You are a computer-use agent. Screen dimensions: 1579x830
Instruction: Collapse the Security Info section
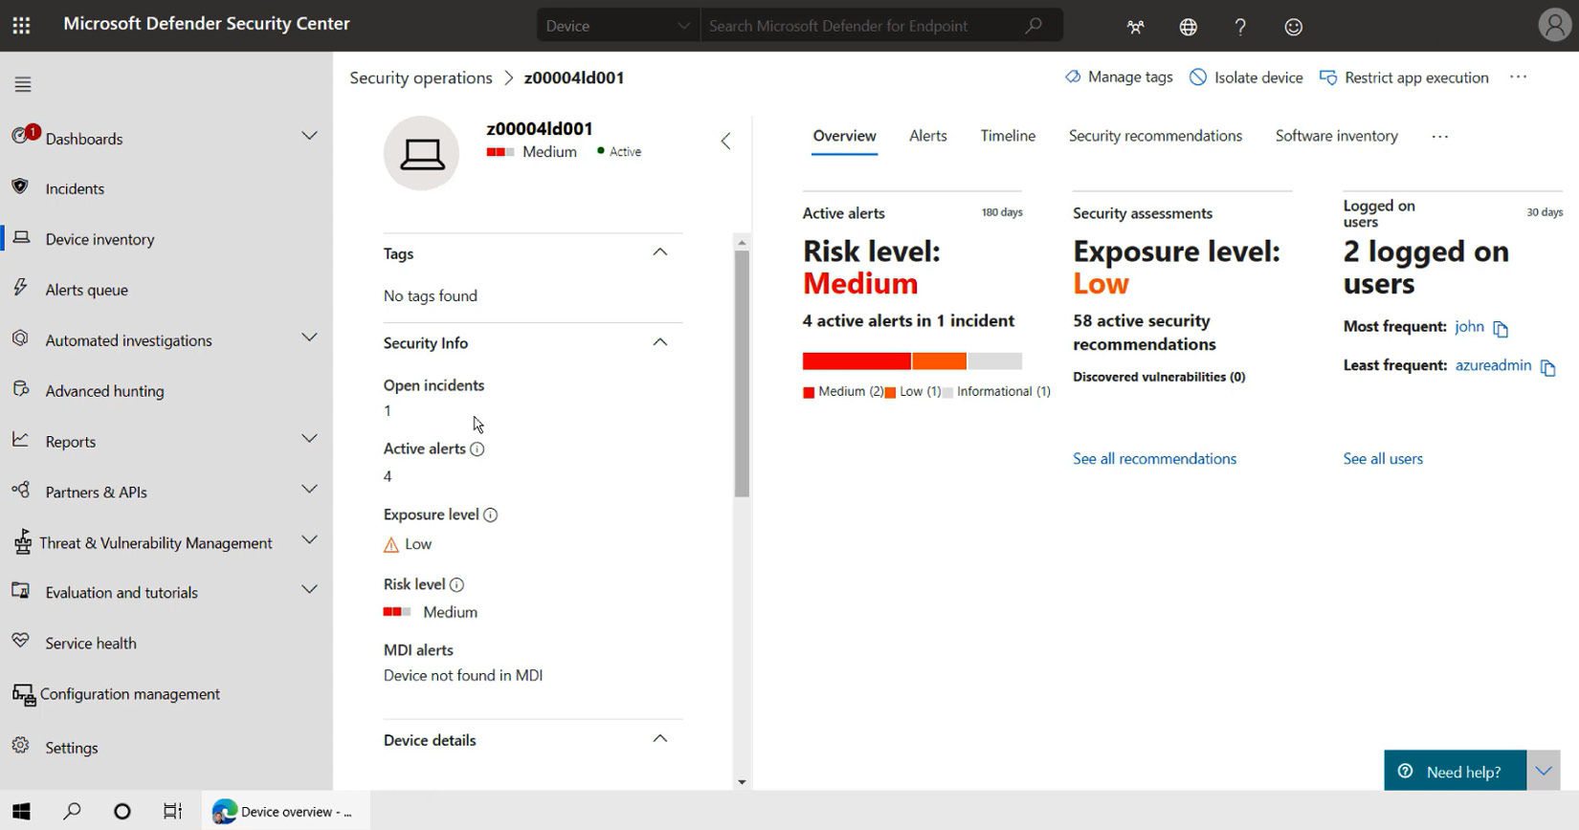point(660,342)
